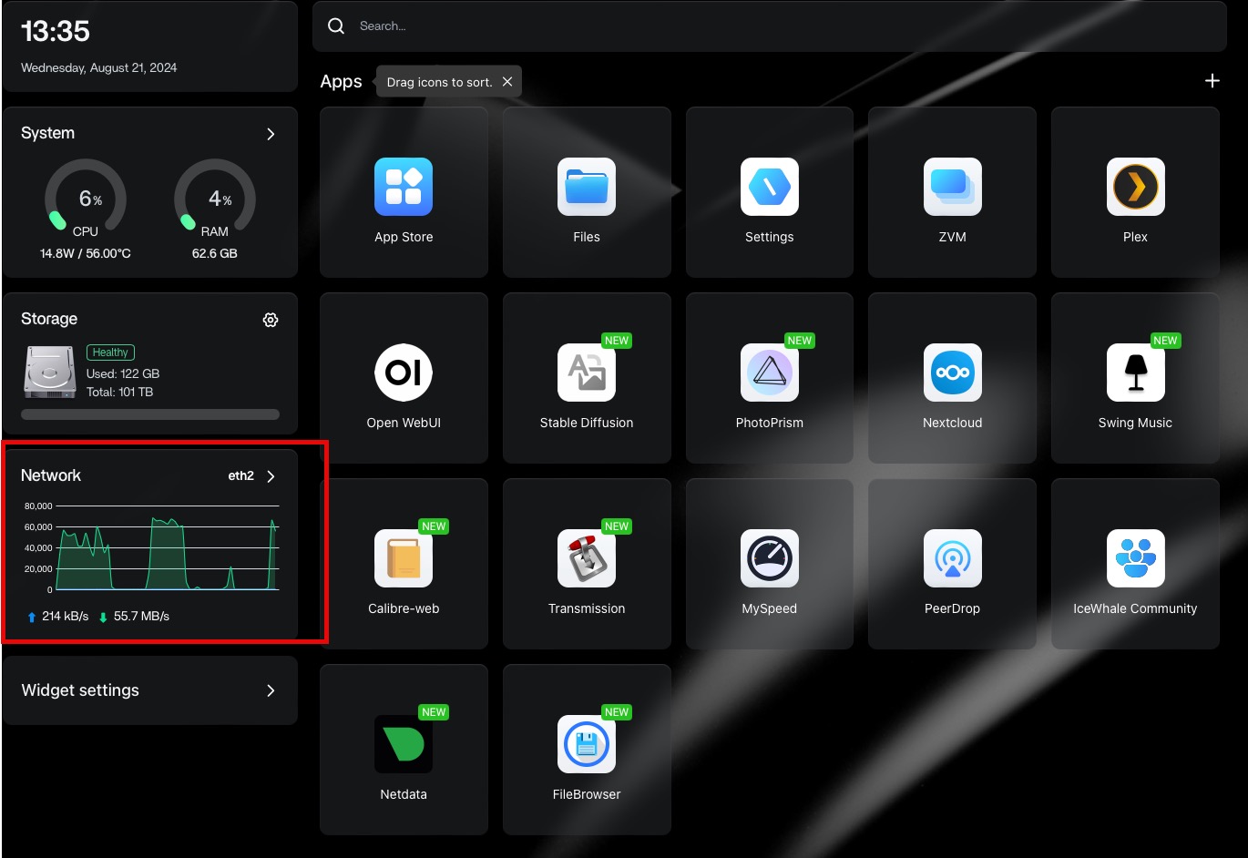Click the upload speed '214 kB/s'
The width and height of the screenshot is (1248, 858).
(66, 616)
